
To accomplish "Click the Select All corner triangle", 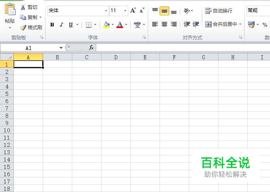I will [7, 57].
